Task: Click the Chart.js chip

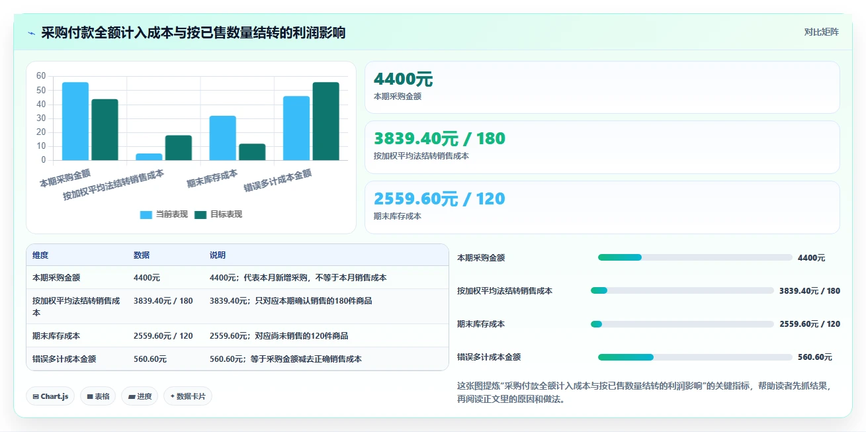Action: point(50,396)
